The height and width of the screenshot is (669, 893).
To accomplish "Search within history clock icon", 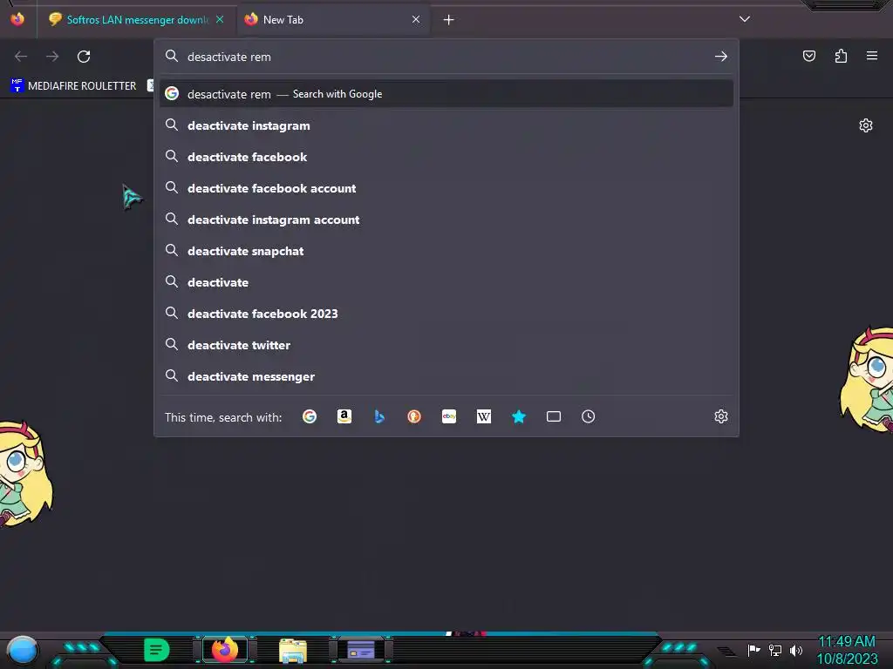I will click(589, 417).
